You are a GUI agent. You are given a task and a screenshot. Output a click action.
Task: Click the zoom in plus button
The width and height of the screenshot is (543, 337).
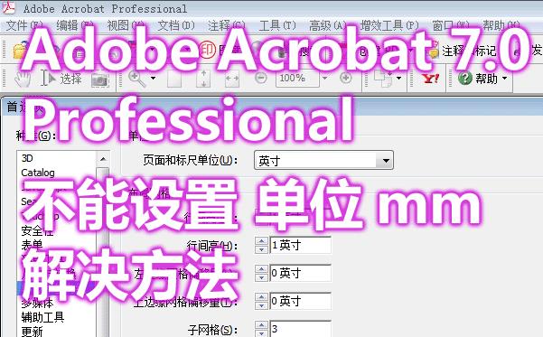pyautogui.click(x=346, y=78)
